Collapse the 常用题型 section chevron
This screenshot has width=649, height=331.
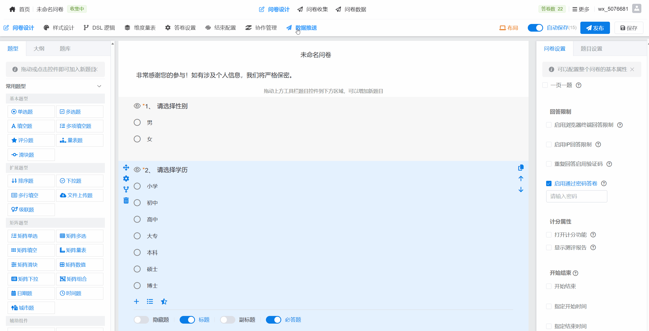(x=99, y=86)
